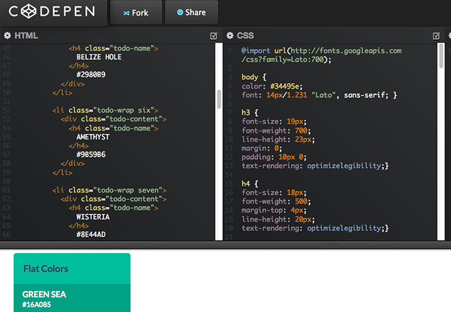Click the HTML editor scrollbar thumb
451x312 pixels.
[219, 99]
